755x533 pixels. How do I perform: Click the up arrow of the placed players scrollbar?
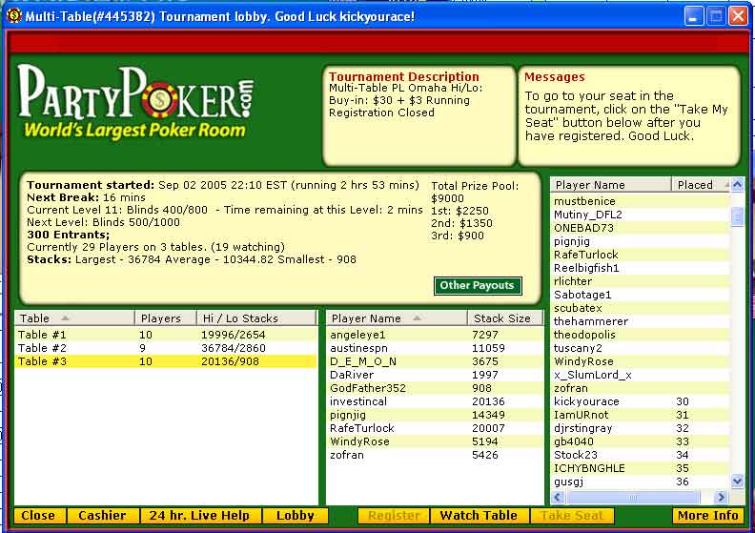[x=737, y=185]
